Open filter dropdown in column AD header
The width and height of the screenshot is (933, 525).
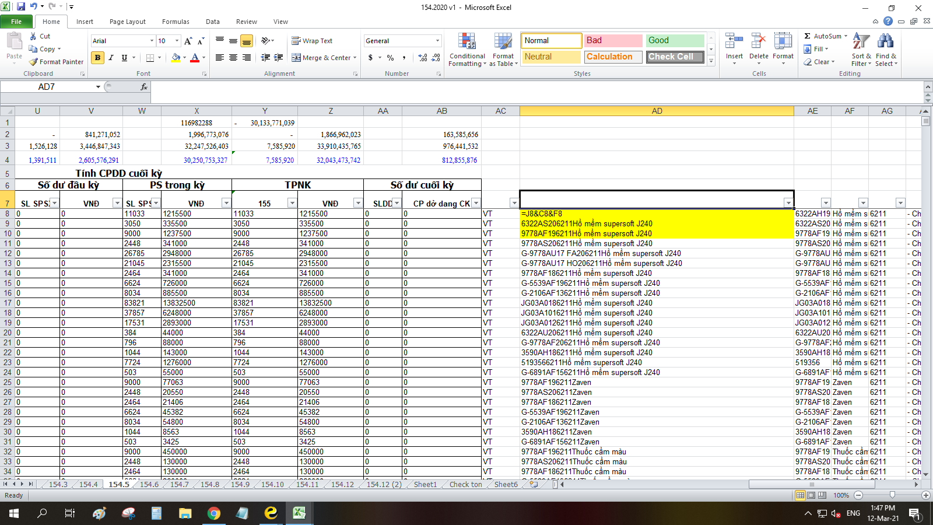(788, 203)
